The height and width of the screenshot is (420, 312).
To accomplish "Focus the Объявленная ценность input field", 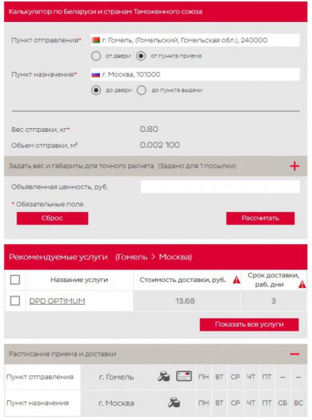I will (220, 187).
